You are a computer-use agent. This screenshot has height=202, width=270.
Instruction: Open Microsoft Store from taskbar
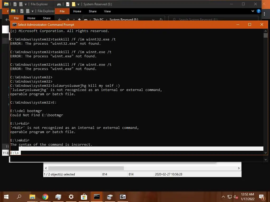point(84,197)
